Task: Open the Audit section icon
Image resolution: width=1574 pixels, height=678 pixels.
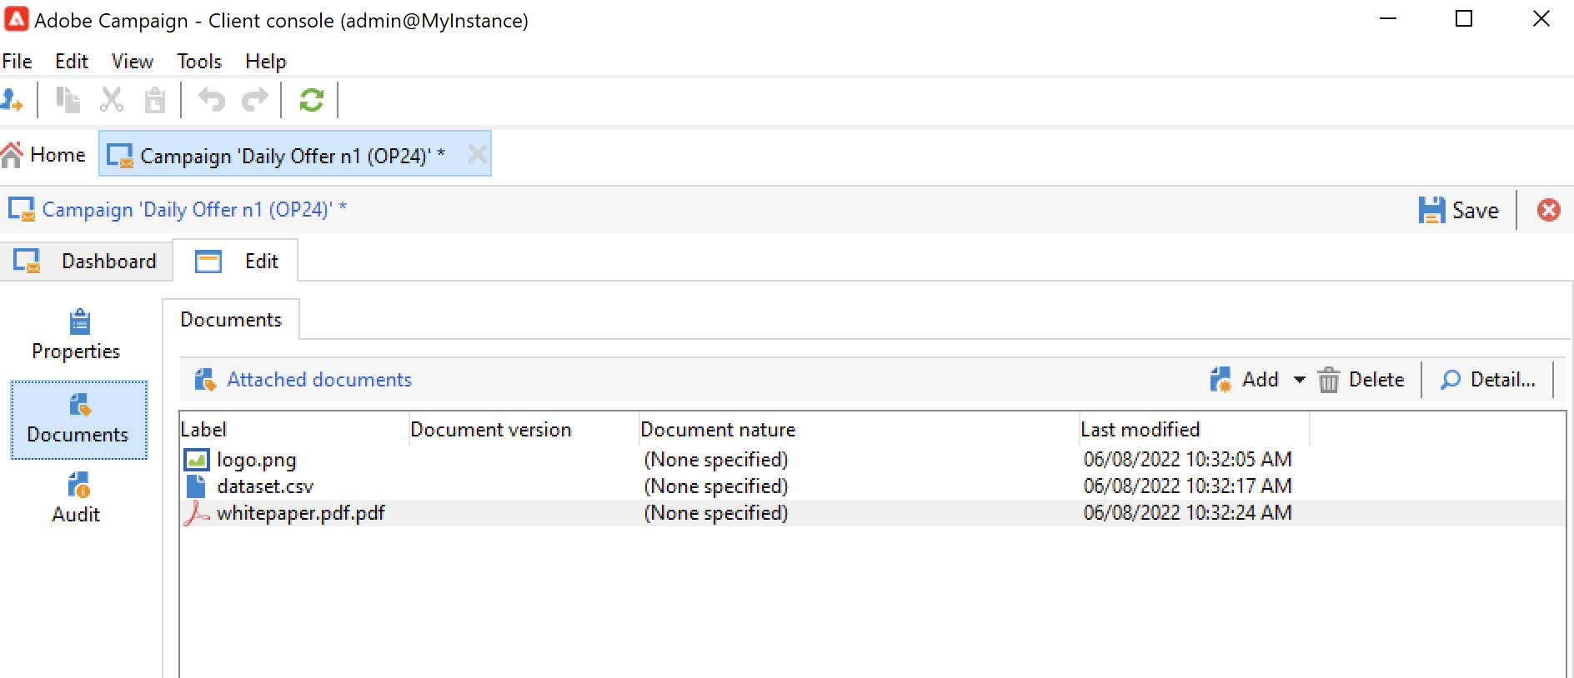Action: pos(79,485)
